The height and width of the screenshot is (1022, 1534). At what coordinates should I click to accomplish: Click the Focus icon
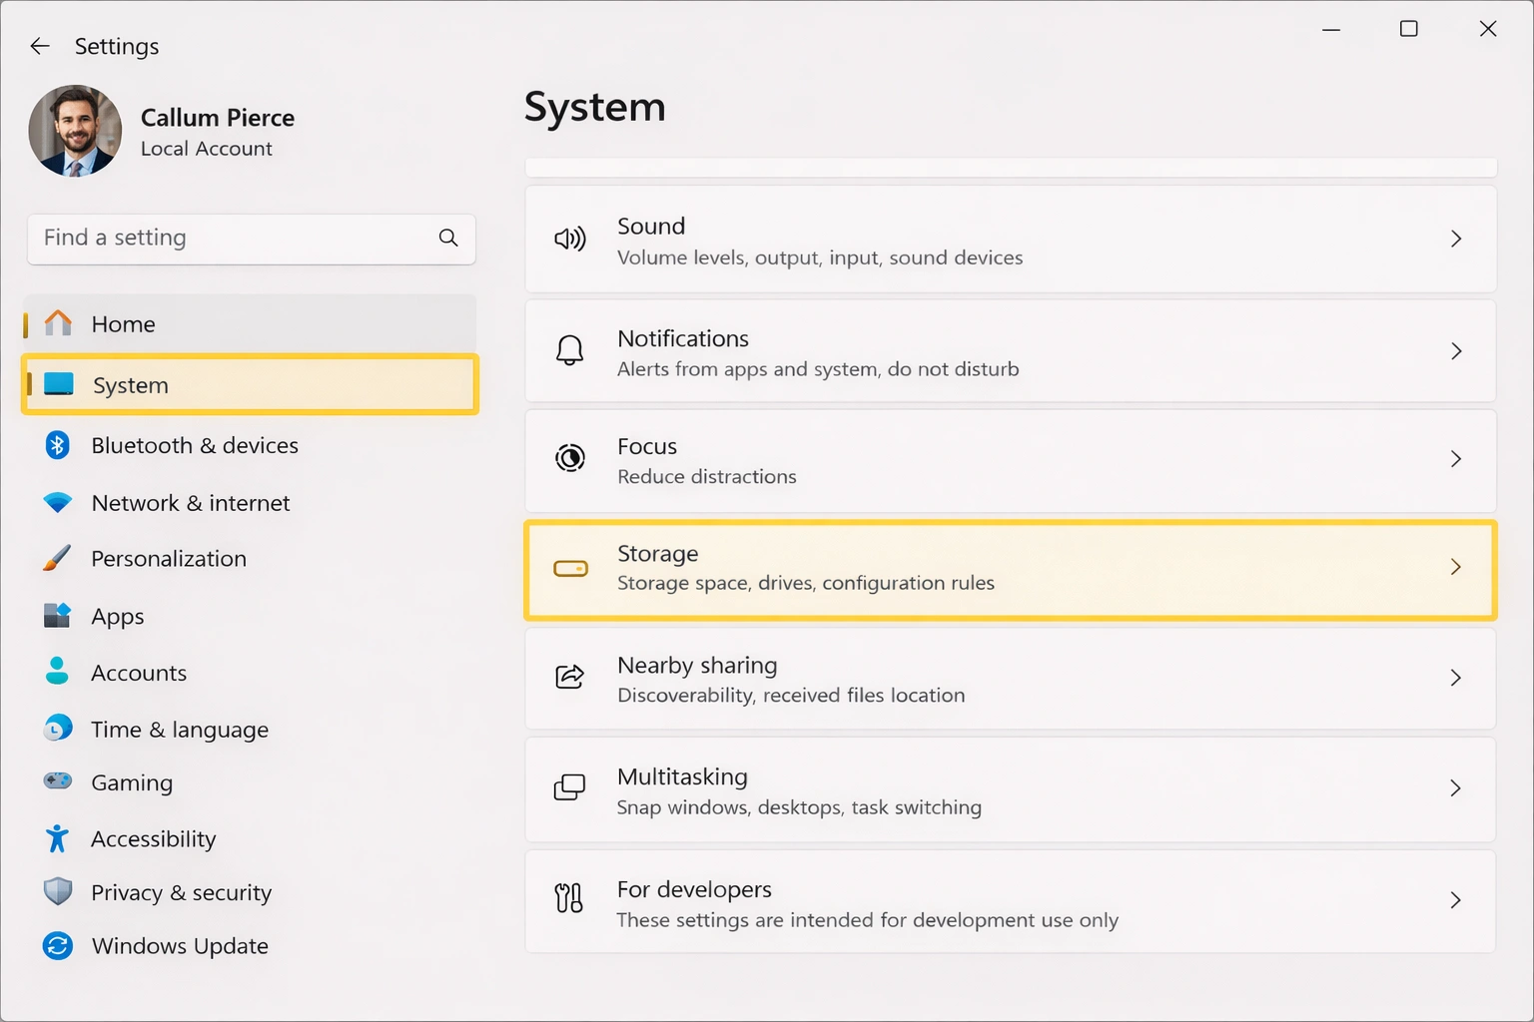point(569,459)
